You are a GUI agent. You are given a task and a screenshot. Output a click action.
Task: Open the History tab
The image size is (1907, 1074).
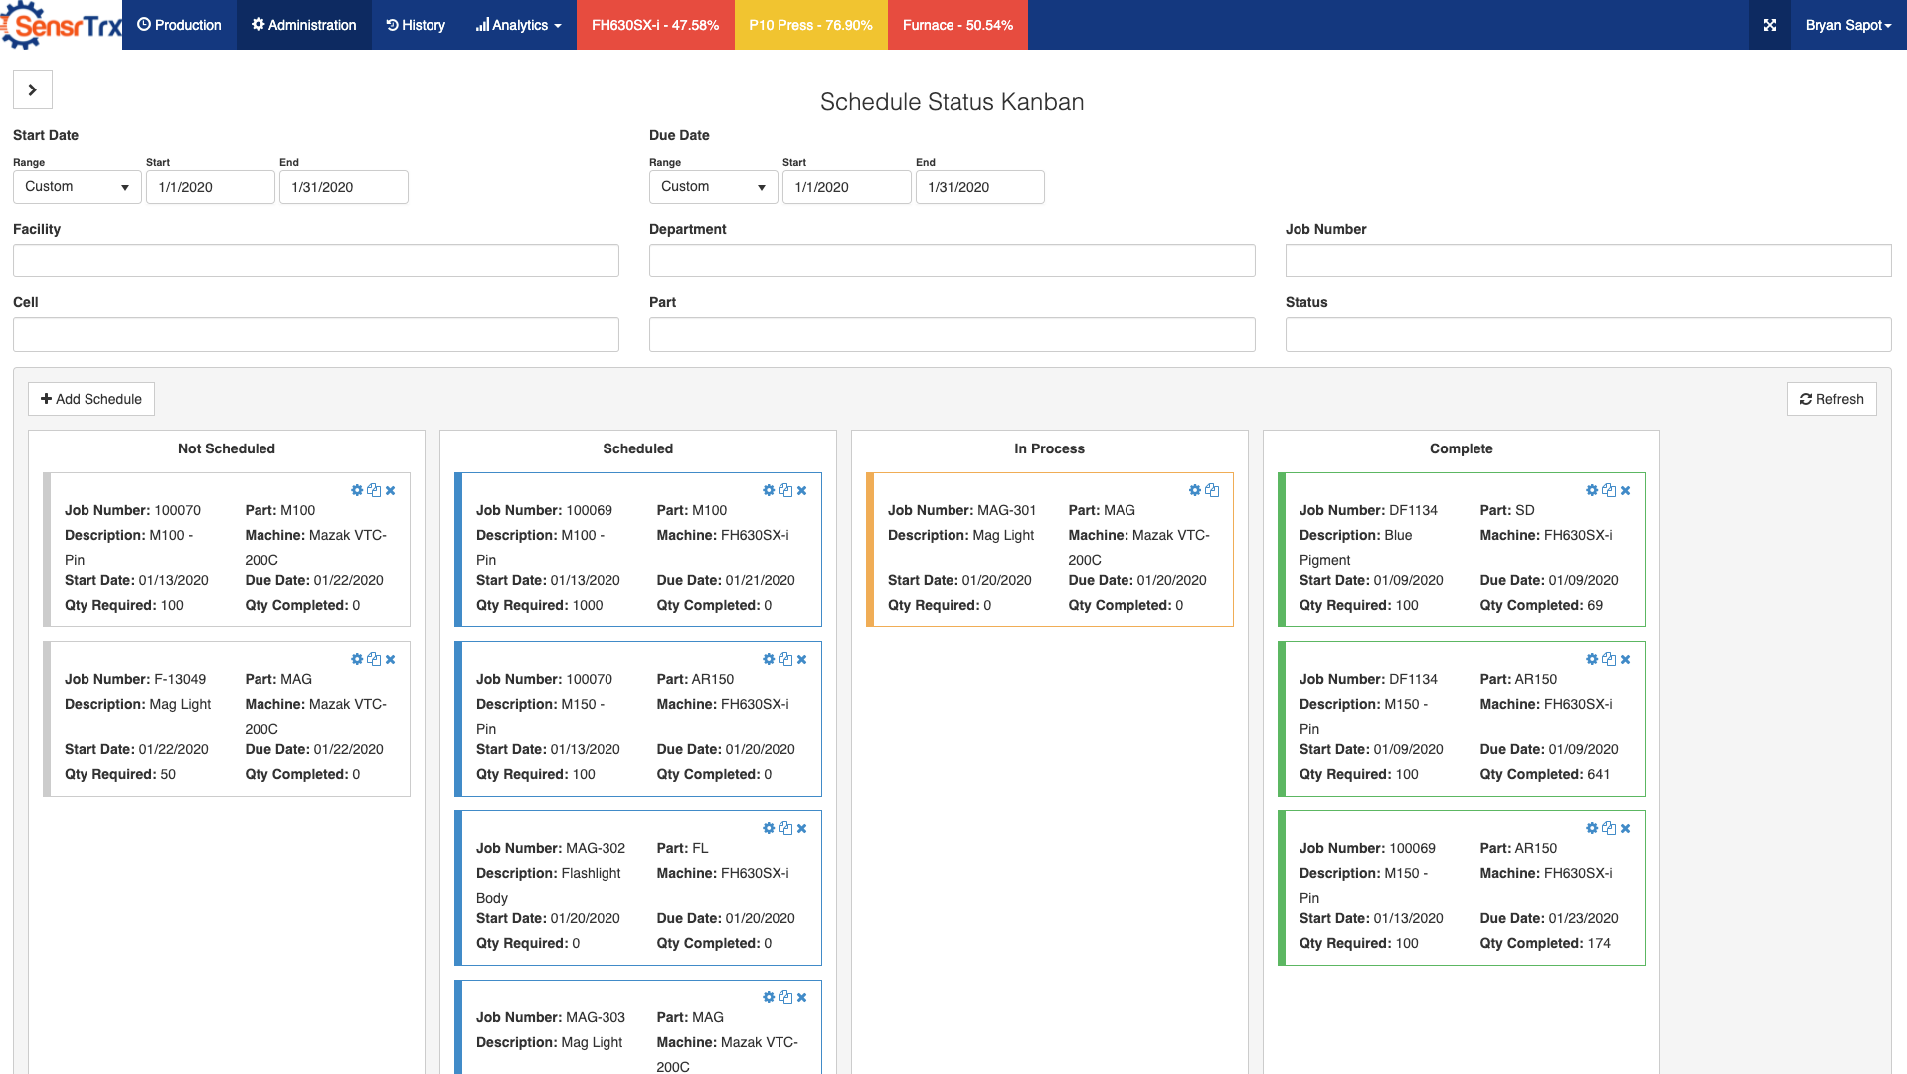(416, 25)
